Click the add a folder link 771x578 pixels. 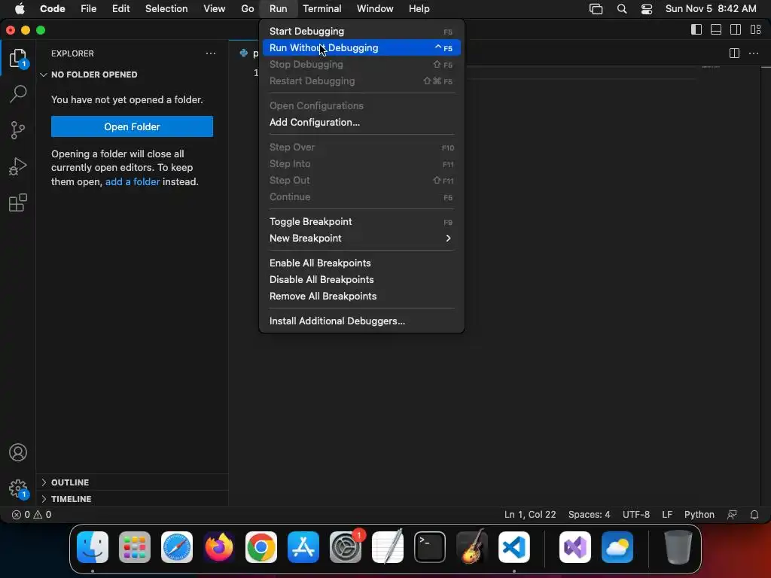[x=133, y=182]
